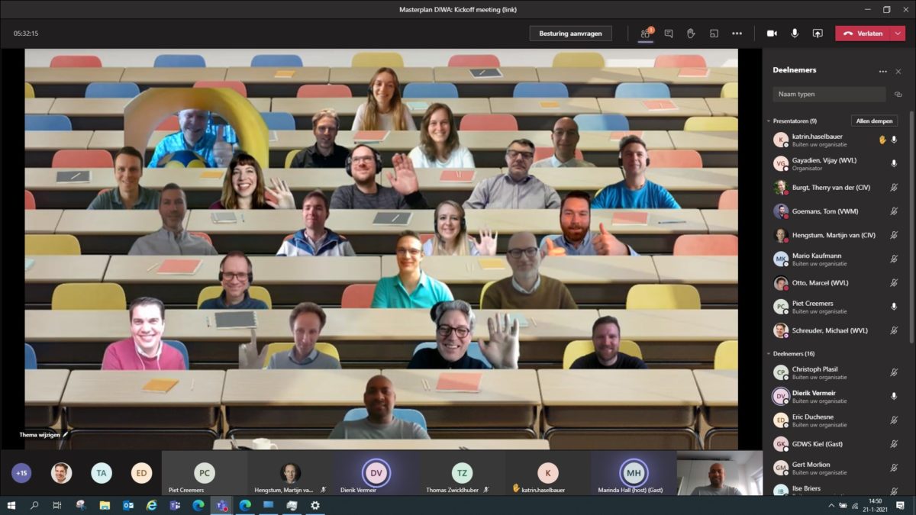The height and width of the screenshot is (515, 916).
Task: Click mic icon for Dierik Vermeir in list
Action: (x=894, y=396)
